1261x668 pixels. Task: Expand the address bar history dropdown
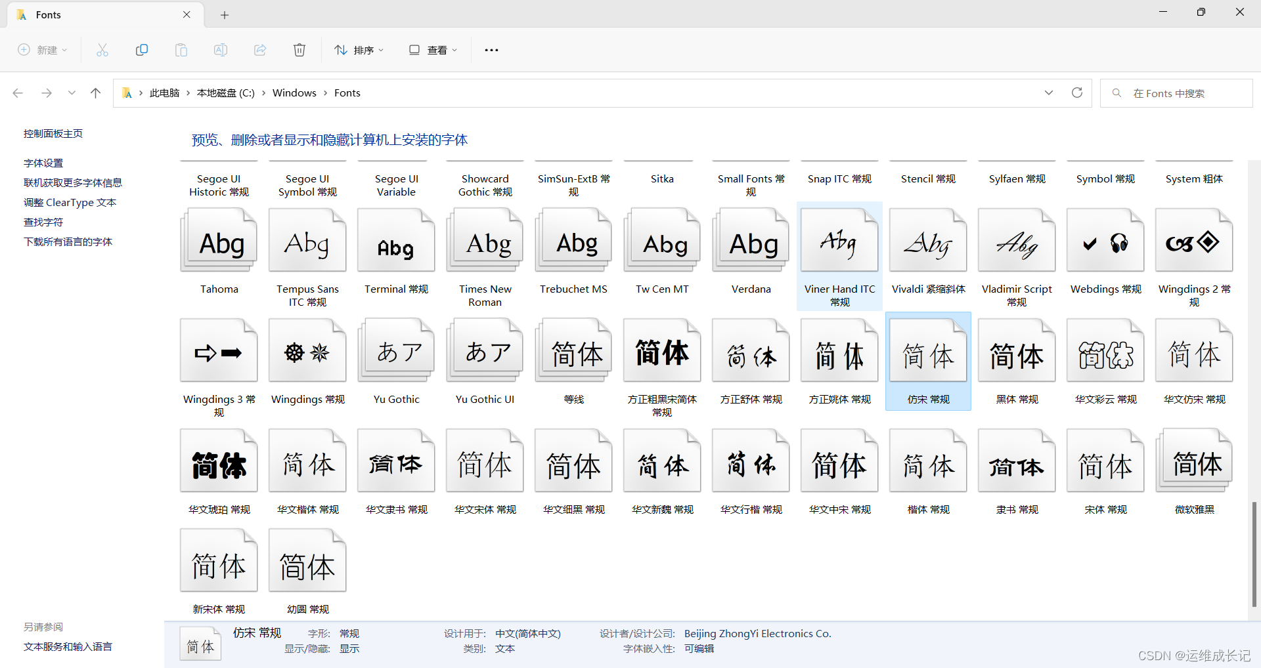coord(1049,93)
